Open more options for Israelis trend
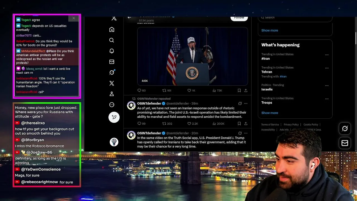This screenshot has width=357, height=201. pos(327,85)
